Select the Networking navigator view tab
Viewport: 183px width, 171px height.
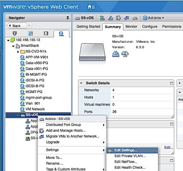pos(61,34)
